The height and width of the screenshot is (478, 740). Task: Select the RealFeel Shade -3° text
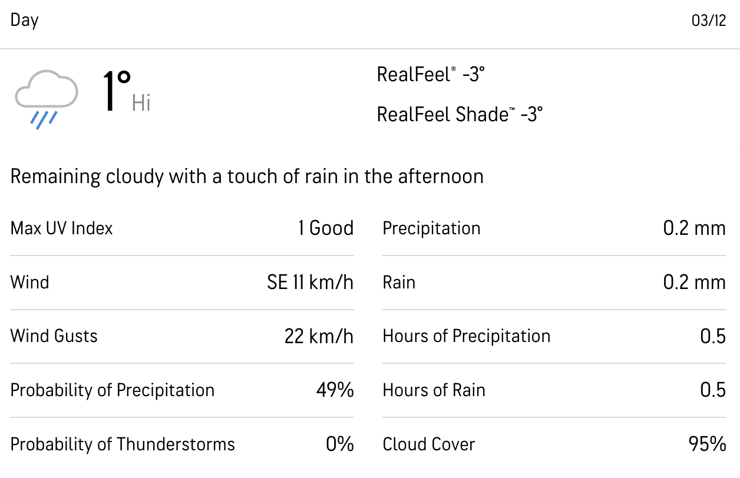(x=460, y=114)
